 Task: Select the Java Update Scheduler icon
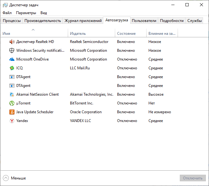point(12,112)
